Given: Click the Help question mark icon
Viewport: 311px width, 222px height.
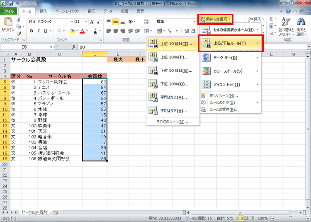Looking at the screenshot, I should [288, 11].
